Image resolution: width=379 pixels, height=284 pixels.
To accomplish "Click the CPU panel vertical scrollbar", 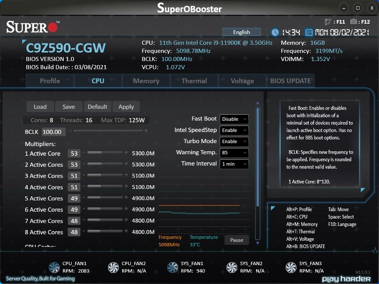I will pyautogui.click(x=258, y=173).
